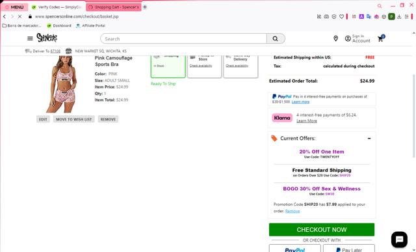The image size is (416, 252).
Task: Click the CHECKOUT NOW button
Action: 322,230
